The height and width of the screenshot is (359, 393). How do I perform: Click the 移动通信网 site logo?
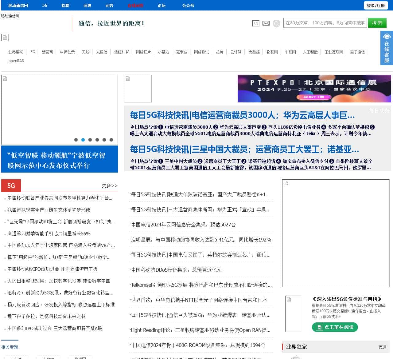tap(10, 16)
